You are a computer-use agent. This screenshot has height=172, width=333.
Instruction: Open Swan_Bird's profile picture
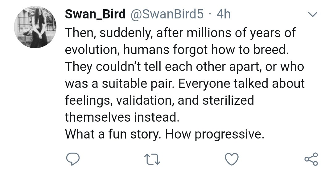[x=35, y=27]
